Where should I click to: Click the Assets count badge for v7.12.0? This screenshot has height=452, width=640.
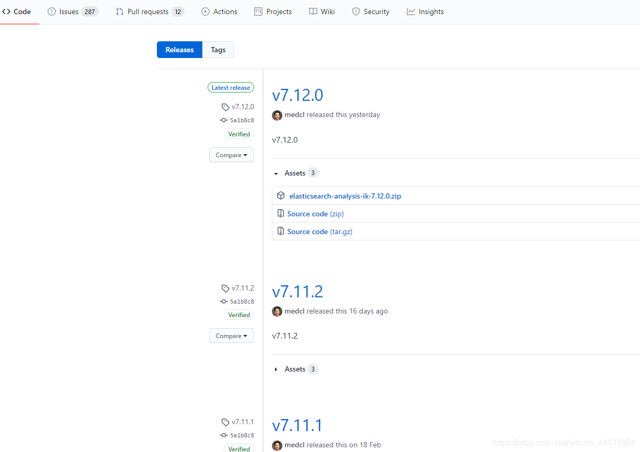pos(313,173)
